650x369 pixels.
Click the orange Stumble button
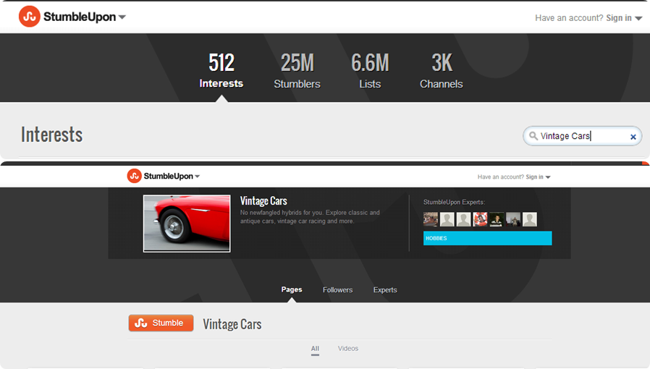click(x=161, y=323)
